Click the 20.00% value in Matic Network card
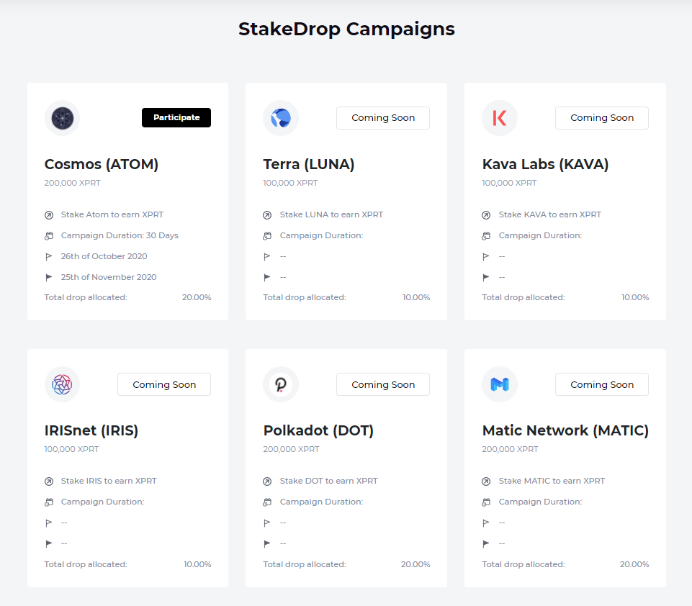 tap(634, 564)
